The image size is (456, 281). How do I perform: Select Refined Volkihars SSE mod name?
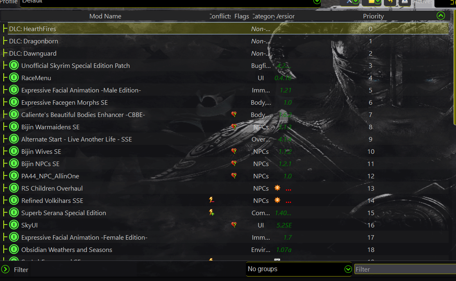52,200
